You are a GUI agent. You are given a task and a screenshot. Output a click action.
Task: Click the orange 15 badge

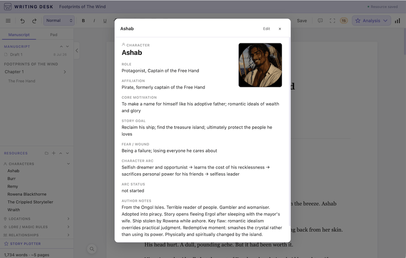click(344, 21)
